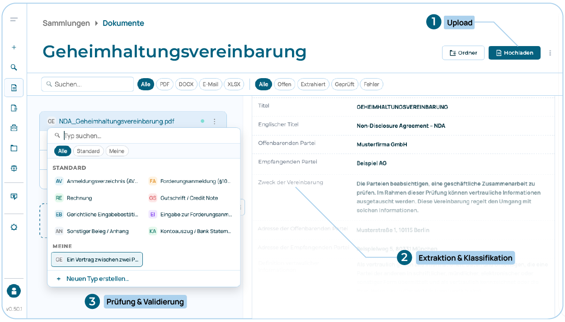The height and width of the screenshot is (322, 565).
Task: Click the Empfangenden Partei field label
Action: [x=287, y=162]
